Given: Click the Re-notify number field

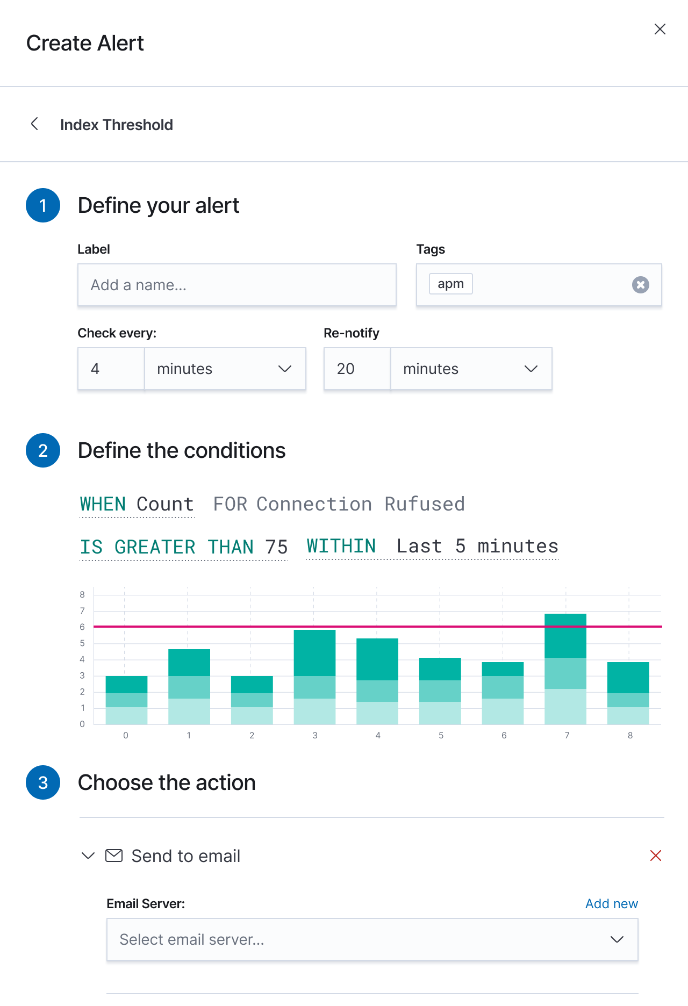Looking at the screenshot, I should click(x=357, y=369).
